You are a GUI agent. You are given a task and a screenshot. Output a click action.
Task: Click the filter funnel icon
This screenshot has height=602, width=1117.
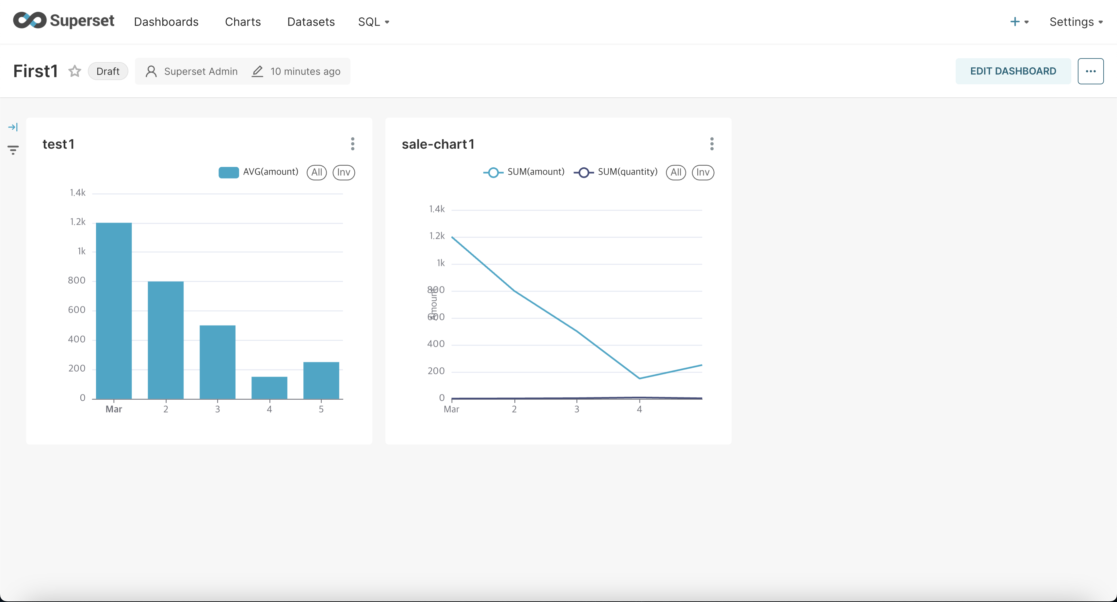pyautogui.click(x=13, y=150)
